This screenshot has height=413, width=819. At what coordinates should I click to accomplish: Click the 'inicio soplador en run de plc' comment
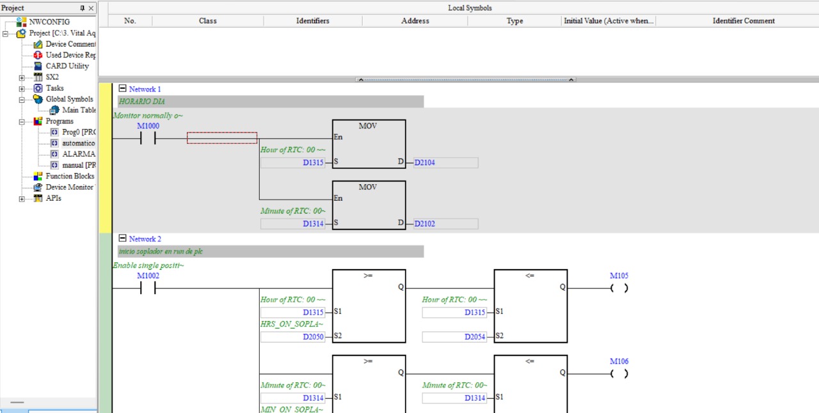(x=271, y=251)
